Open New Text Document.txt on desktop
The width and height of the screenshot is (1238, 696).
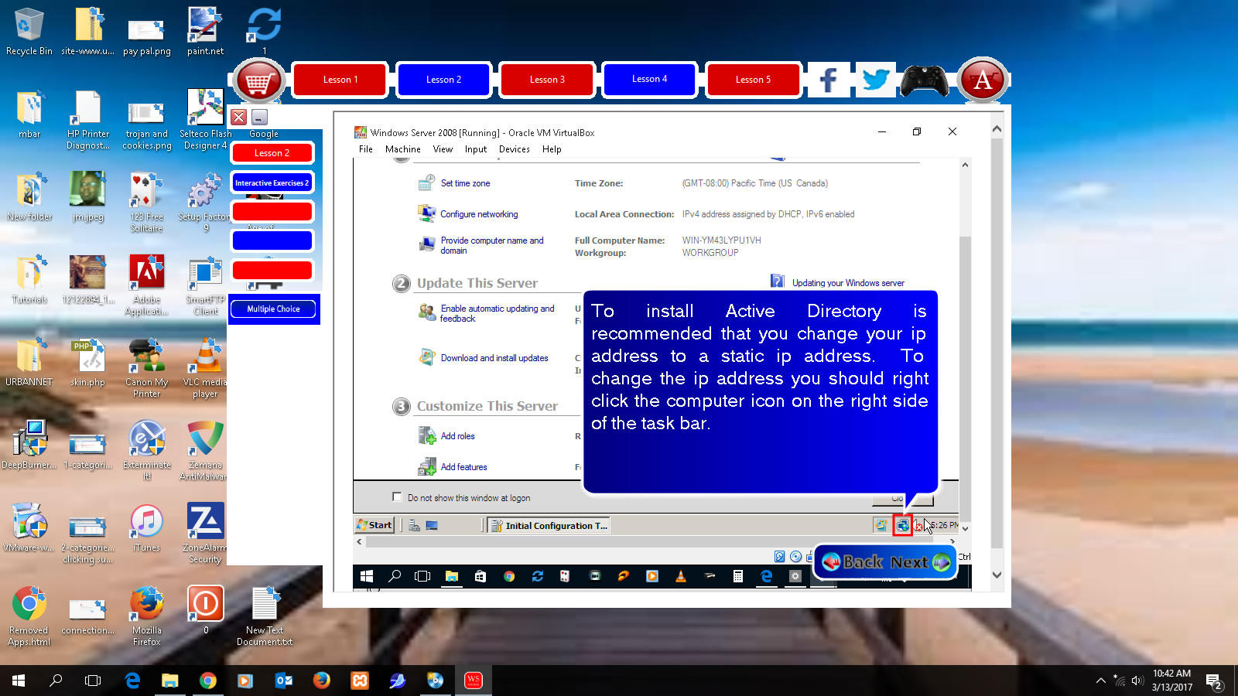[x=265, y=616]
